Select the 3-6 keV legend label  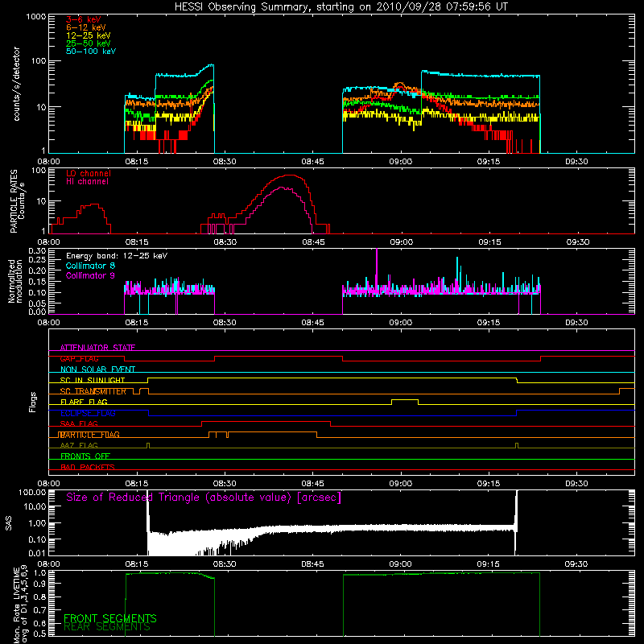(x=84, y=19)
